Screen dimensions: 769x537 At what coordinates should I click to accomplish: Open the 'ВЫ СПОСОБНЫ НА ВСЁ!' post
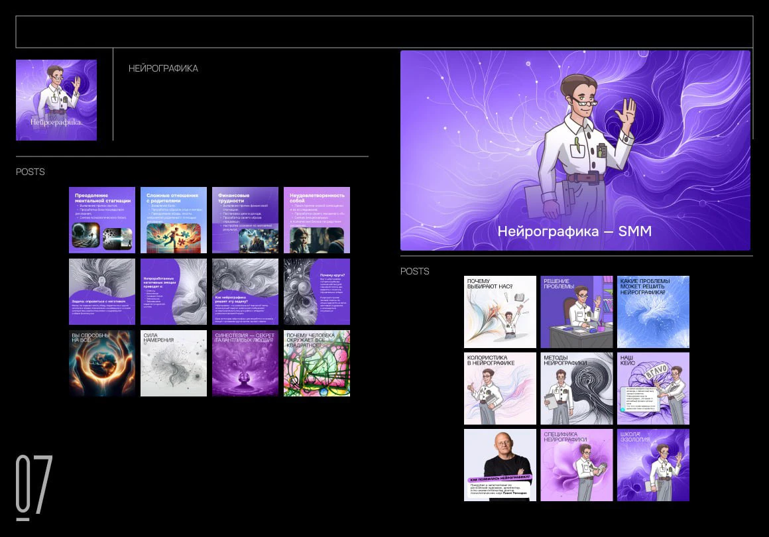[102, 363]
